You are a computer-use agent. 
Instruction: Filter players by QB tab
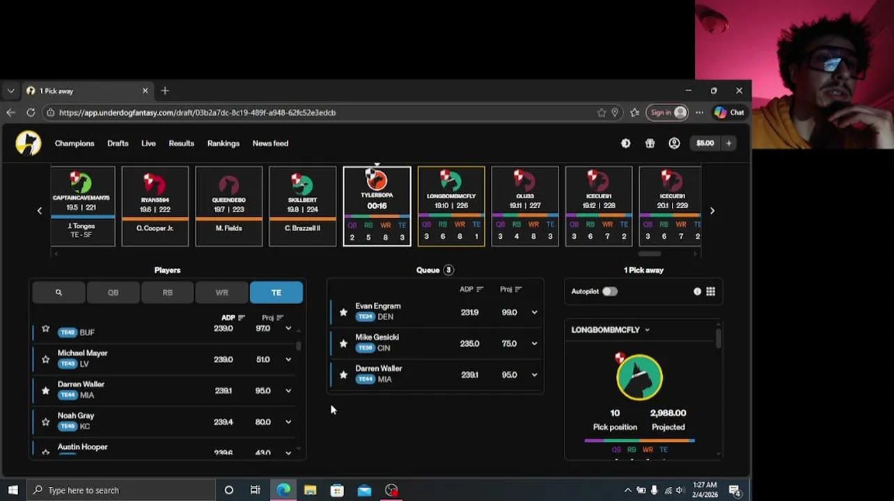(113, 293)
